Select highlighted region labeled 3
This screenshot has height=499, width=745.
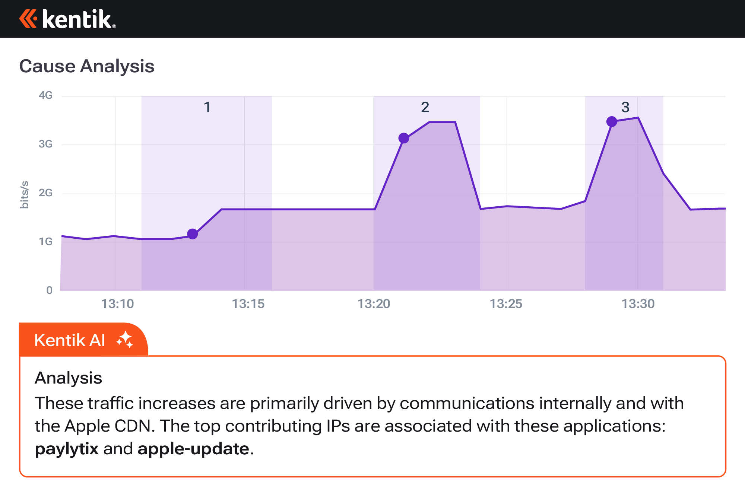pyautogui.click(x=625, y=108)
